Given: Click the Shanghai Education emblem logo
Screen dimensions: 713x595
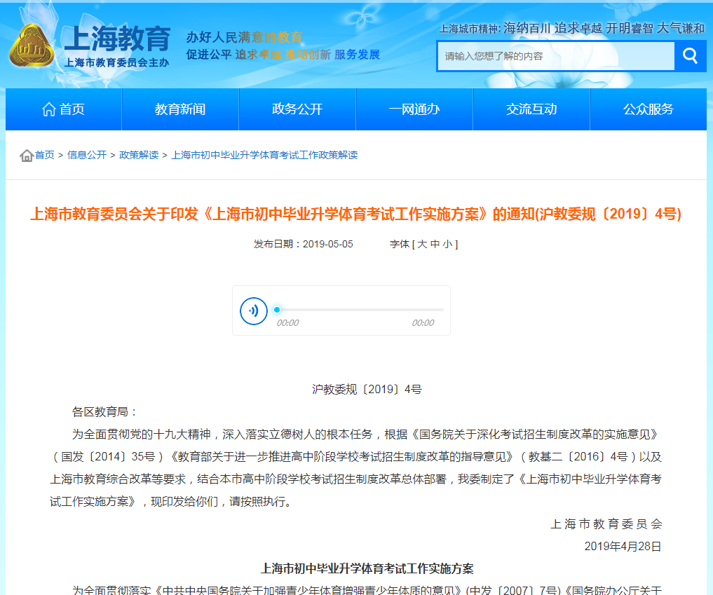Looking at the screenshot, I should [32, 46].
